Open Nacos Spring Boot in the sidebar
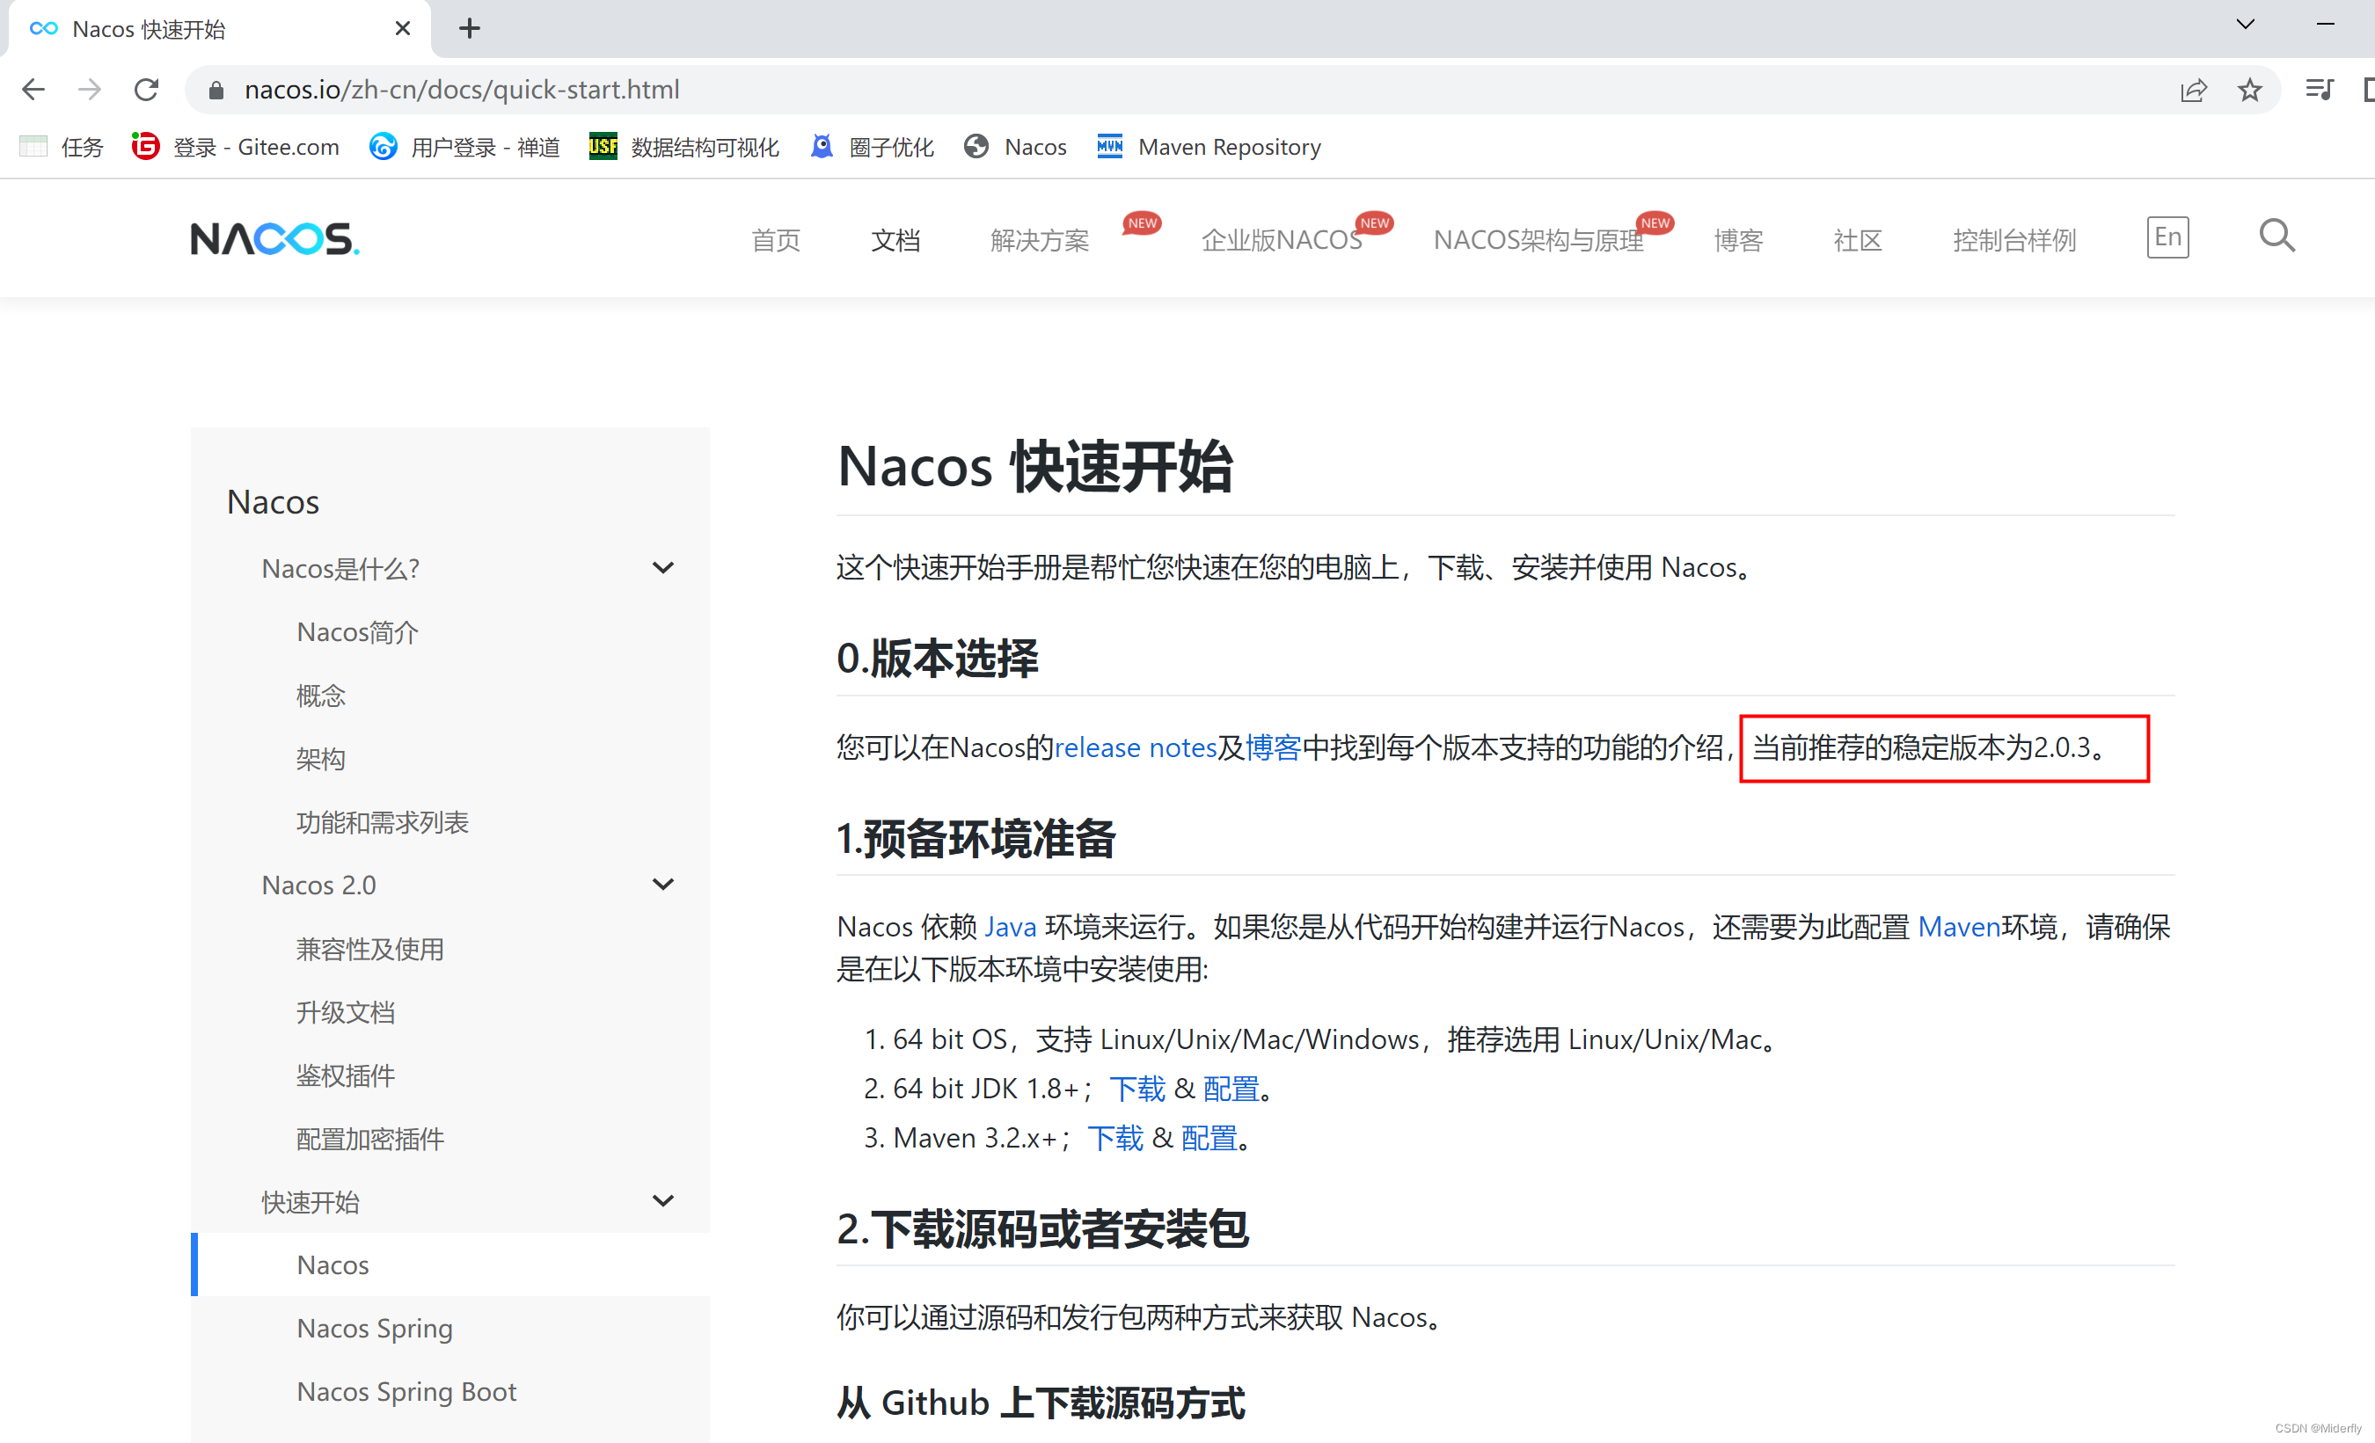Viewport: 2375px width, 1443px height. click(406, 1392)
